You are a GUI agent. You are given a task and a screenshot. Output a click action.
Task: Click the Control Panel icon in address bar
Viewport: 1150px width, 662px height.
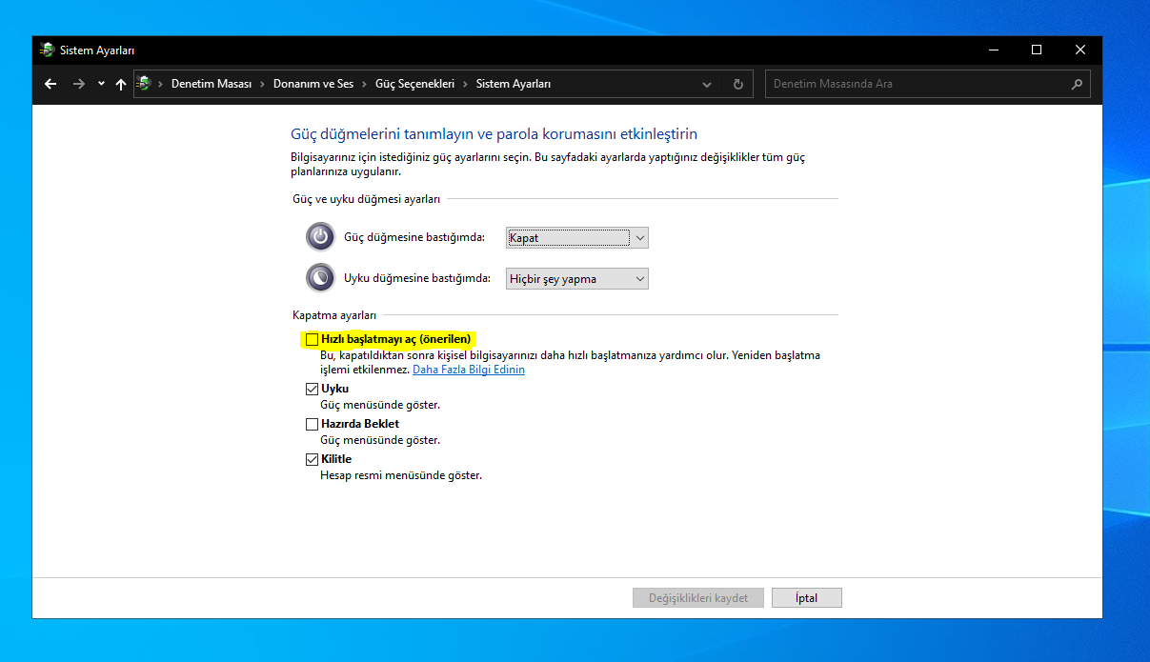click(144, 84)
